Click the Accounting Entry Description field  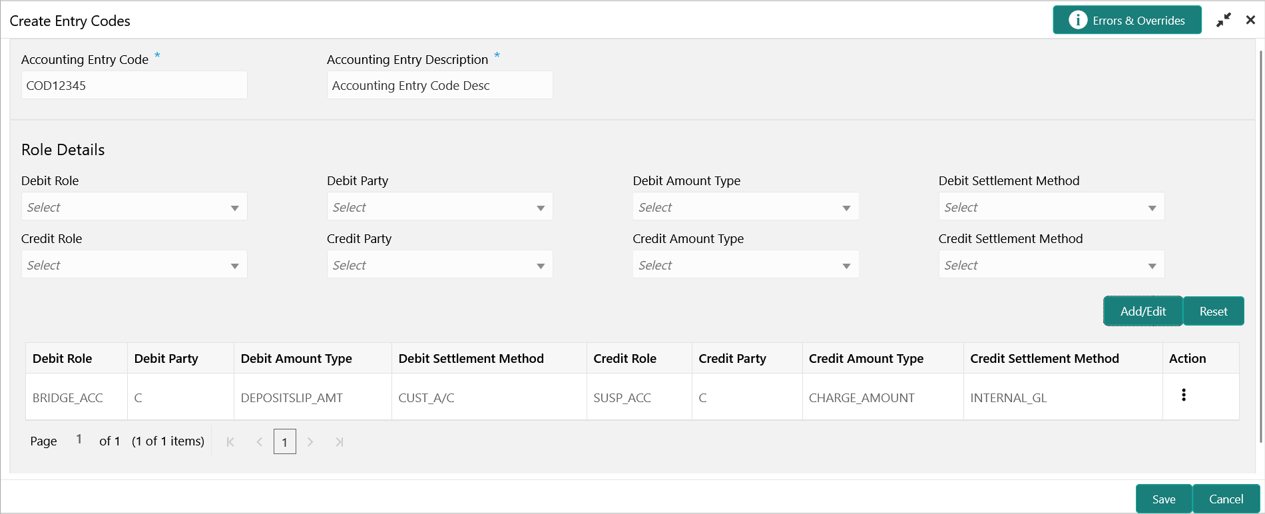pos(439,85)
